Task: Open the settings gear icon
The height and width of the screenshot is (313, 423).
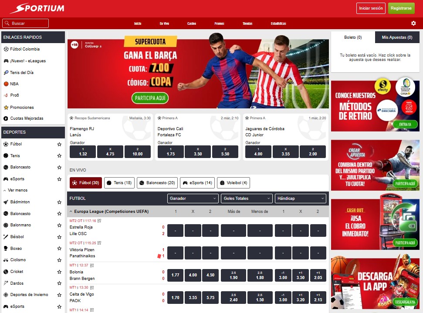Action: pos(413,23)
